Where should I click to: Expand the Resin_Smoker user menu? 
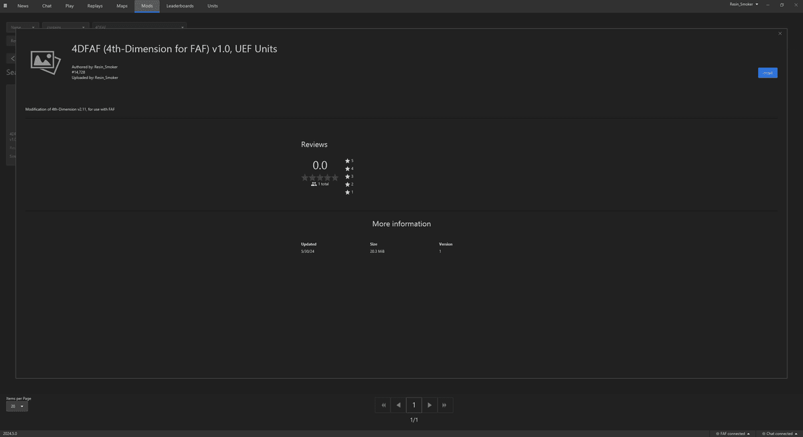[744, 5]
